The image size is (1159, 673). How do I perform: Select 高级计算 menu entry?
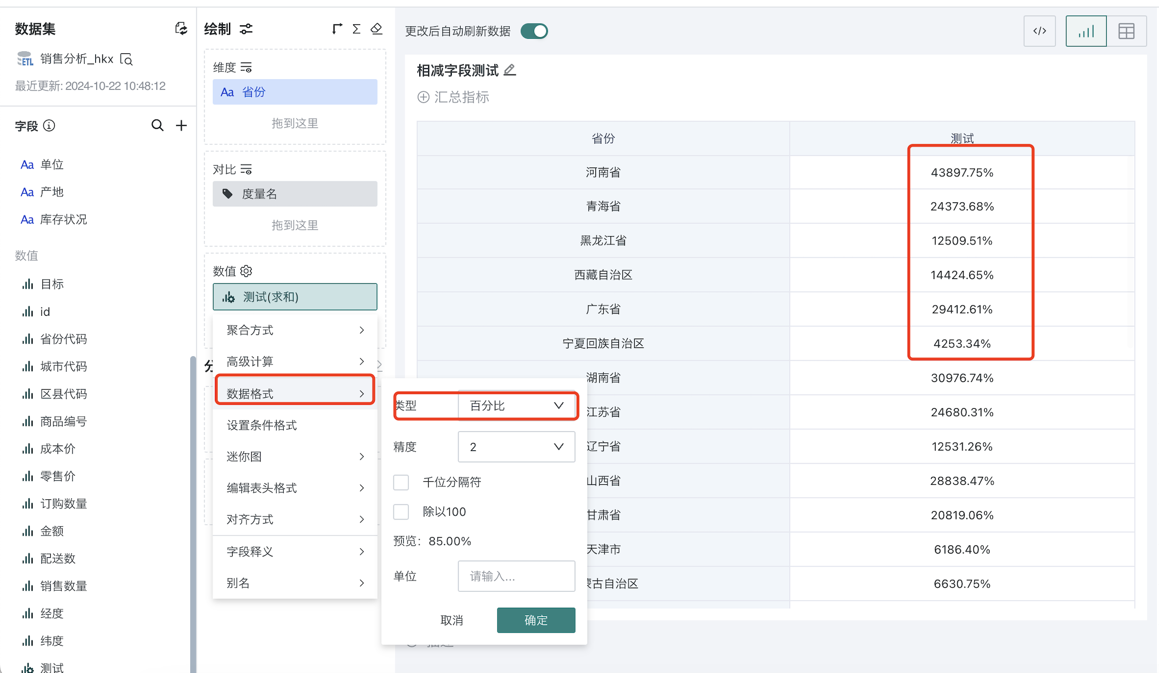point(295,361)
